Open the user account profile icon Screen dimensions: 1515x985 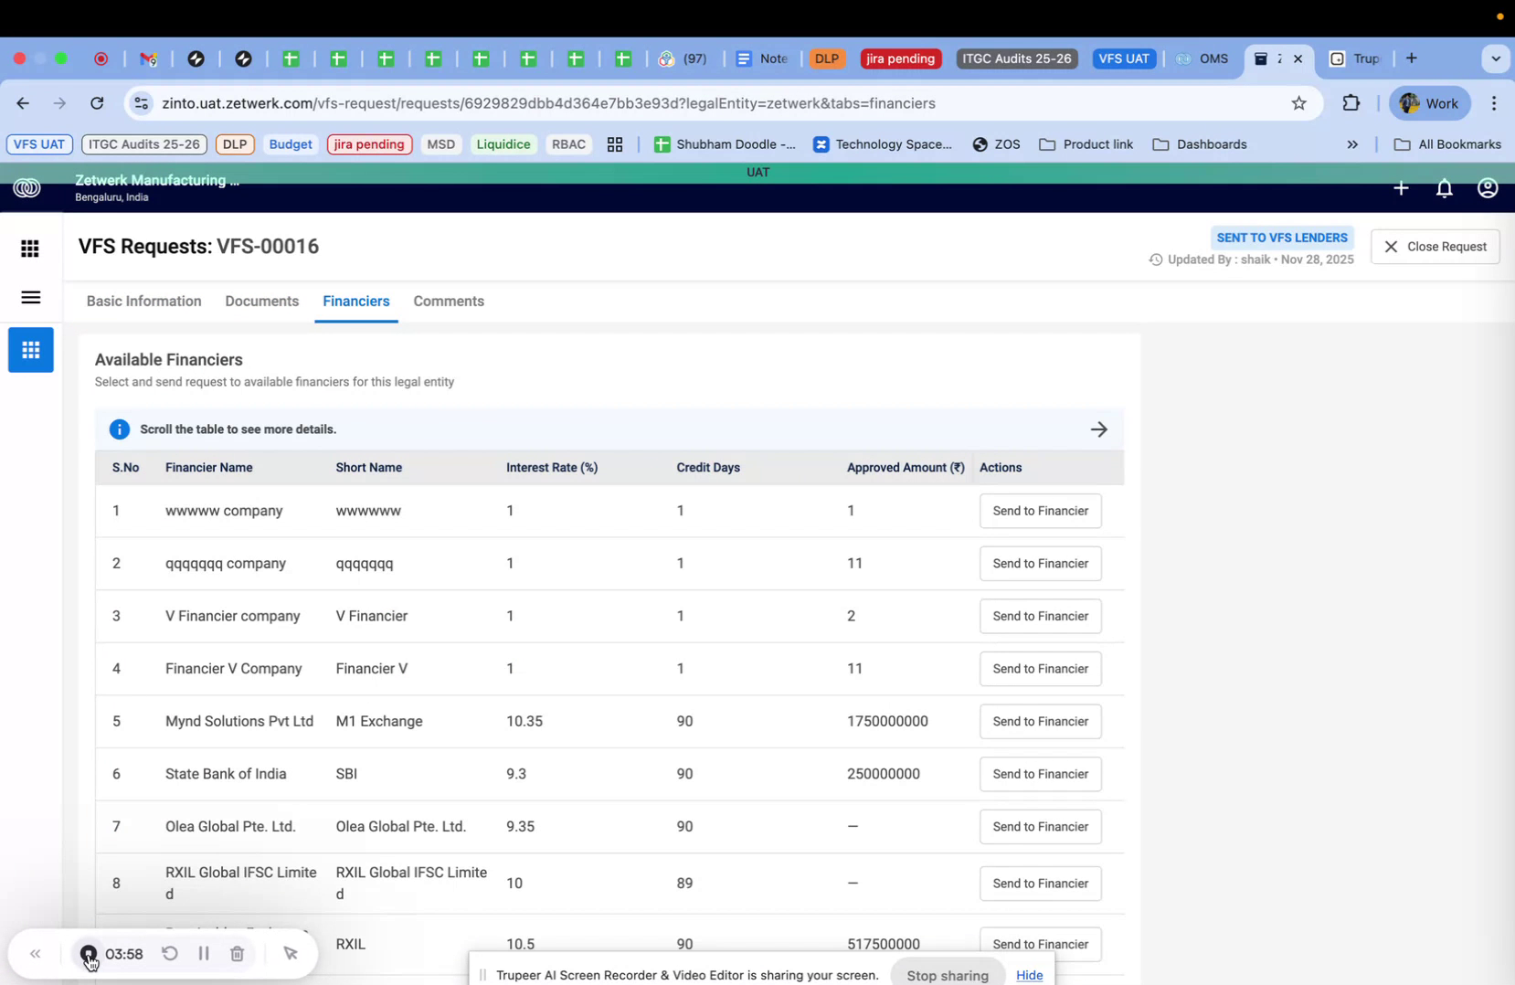click(x=1487, y=188)
